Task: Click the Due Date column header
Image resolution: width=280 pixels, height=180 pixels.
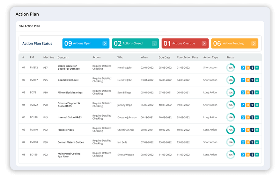Action: 165,58
